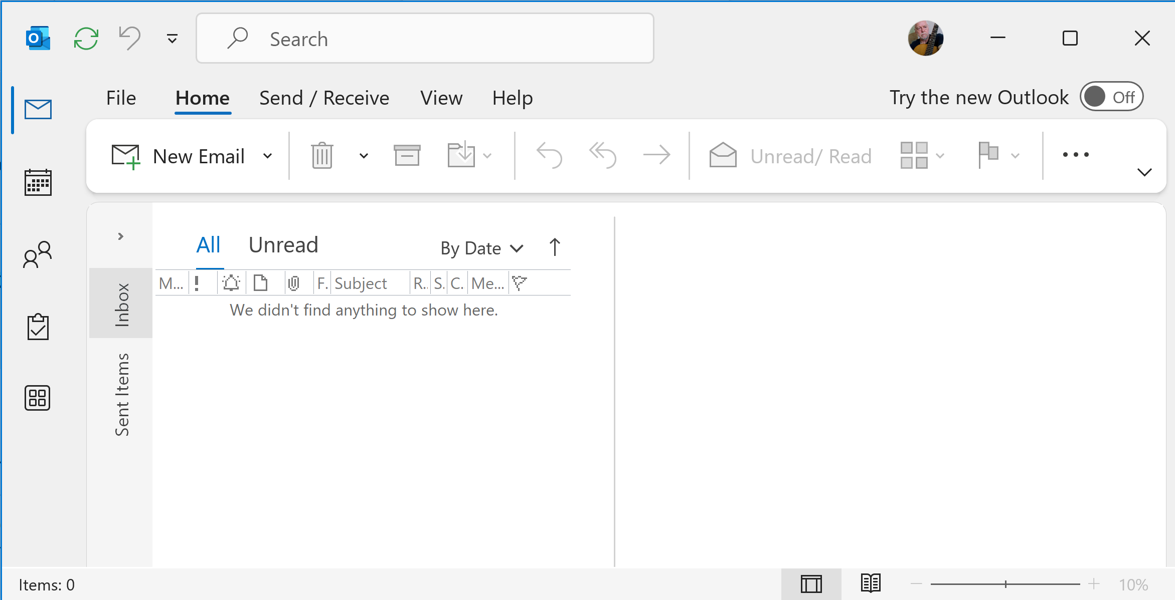1175x600 pixels.
Task: Switch to the View ribbon tab
Action: click(441, 98)
